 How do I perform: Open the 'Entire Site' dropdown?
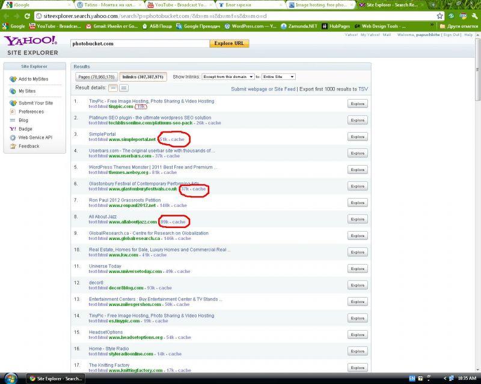[x=279, y=77]
